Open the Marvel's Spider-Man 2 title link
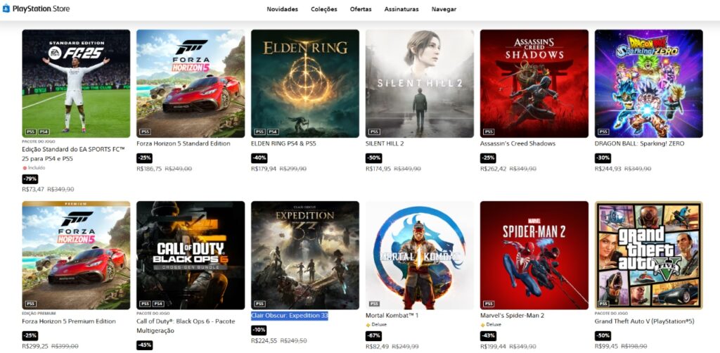Viewport: 720px width, 353px height. (512, 316)
